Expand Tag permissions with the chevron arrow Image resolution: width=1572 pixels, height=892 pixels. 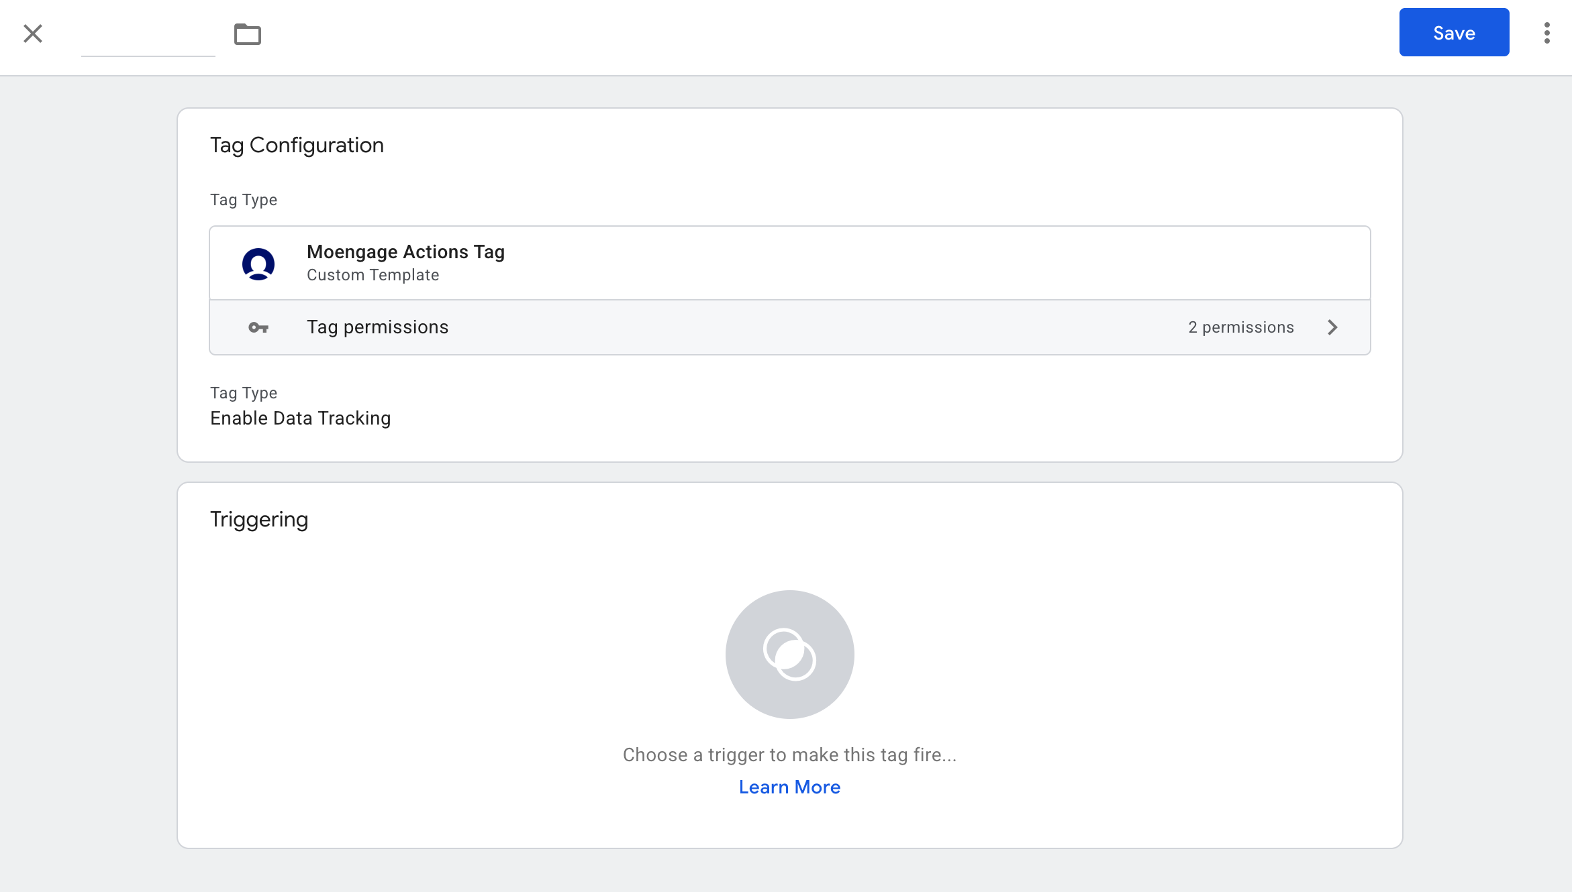[x=1332, y=327]
